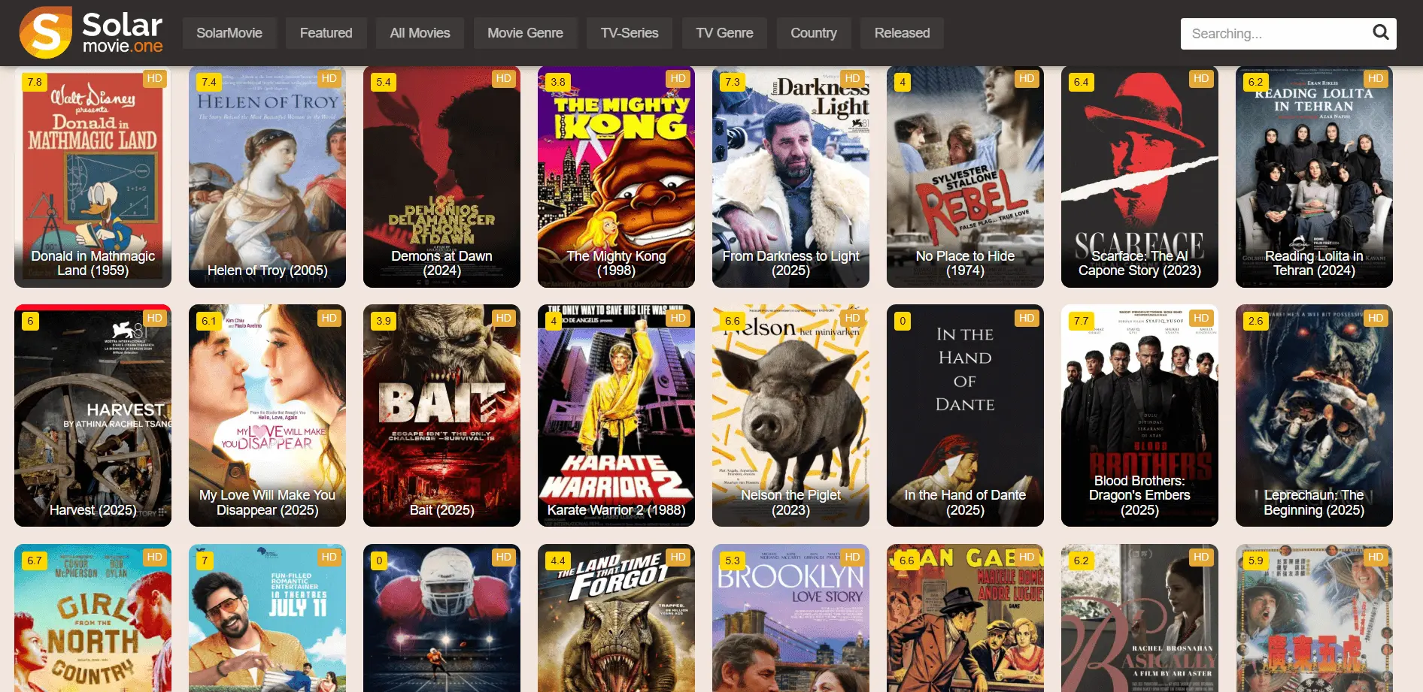Click 3.9 rating badge on Bait poster
The width and height of the screenshot is (1423, 692).
click(384, 321)
